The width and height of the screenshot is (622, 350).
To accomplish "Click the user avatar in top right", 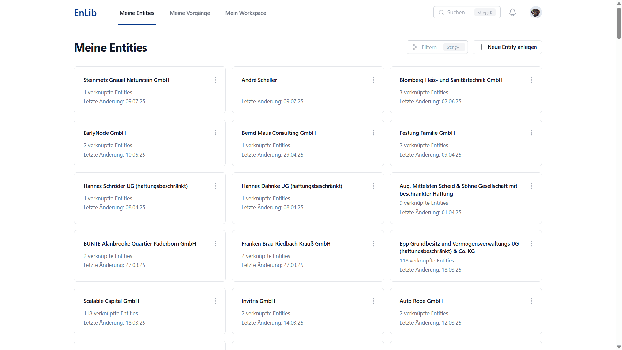I will coord(536,12).
